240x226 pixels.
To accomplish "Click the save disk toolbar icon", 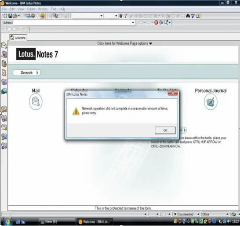I will click(10, 16).
